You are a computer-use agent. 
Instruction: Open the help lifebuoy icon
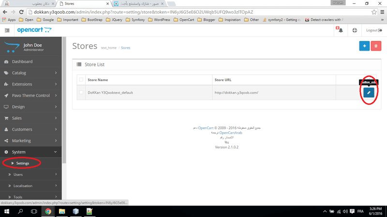[355, 30]
